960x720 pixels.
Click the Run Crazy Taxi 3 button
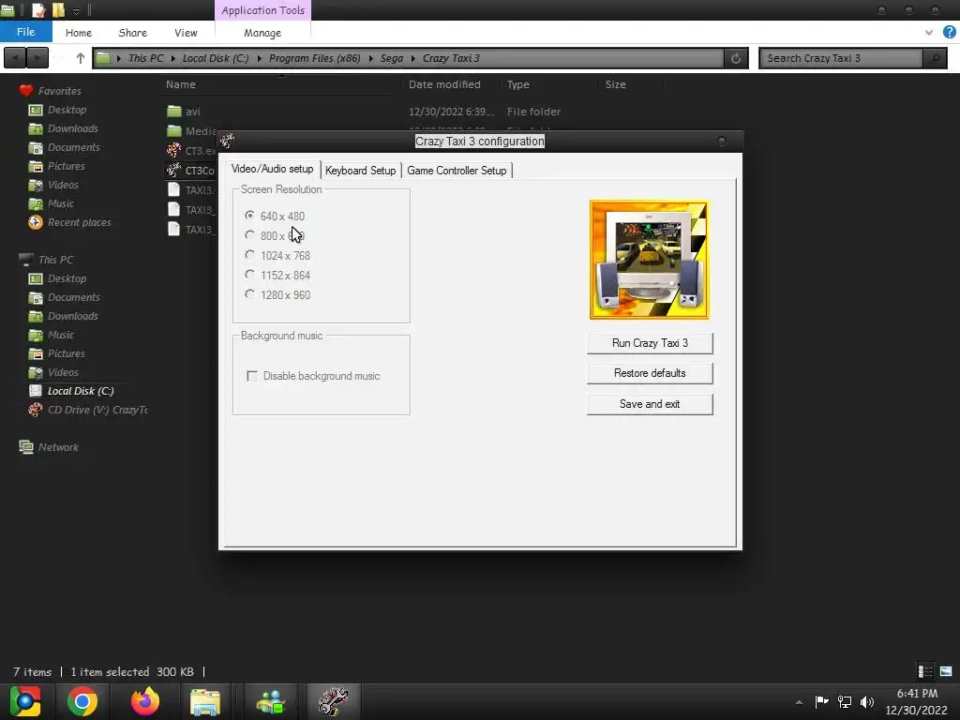coord(650,343)
